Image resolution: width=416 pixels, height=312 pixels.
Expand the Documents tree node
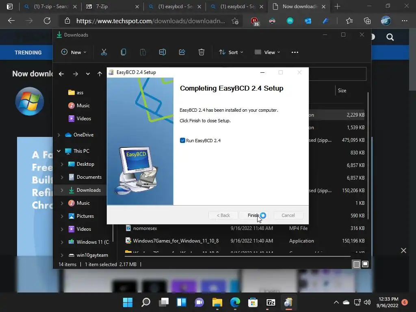pos(62,177)
